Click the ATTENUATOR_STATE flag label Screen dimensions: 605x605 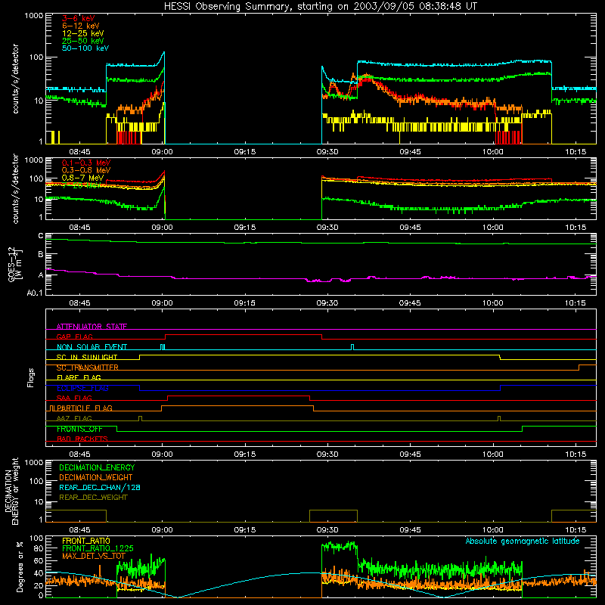(92, 327)
